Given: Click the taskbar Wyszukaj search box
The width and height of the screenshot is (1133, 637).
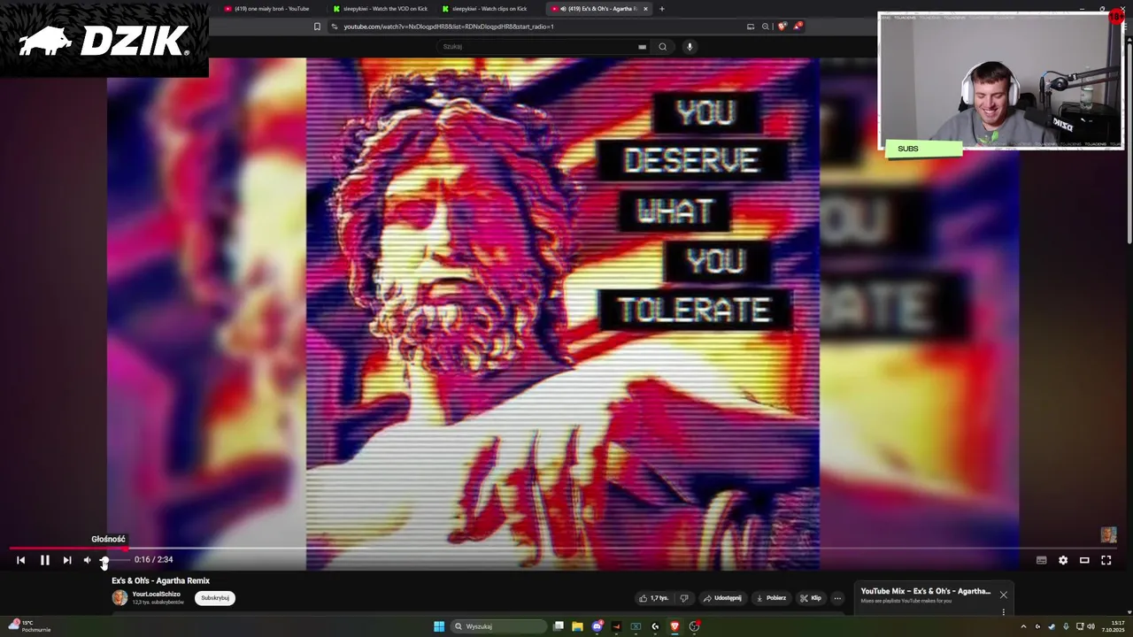Looking at the screenshot, I should [498, 626].
